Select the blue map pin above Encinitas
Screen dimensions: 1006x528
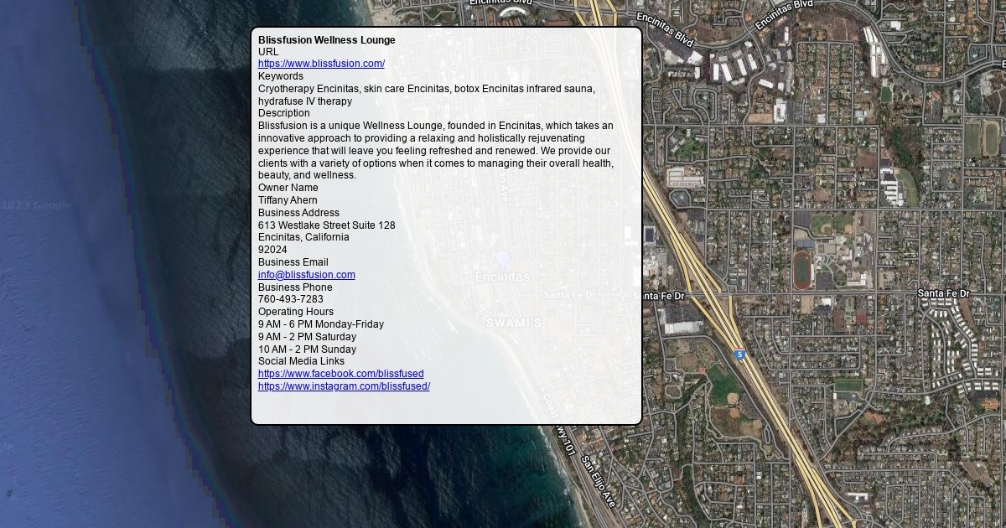point(503,259)
